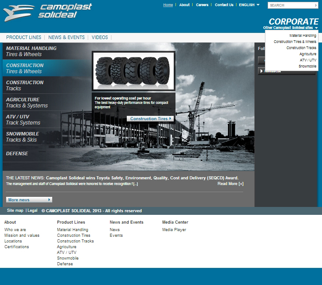The image size is (322, 285).
Task: Select Construction Tracks in sites dropdown
Action: coord(301,48)
